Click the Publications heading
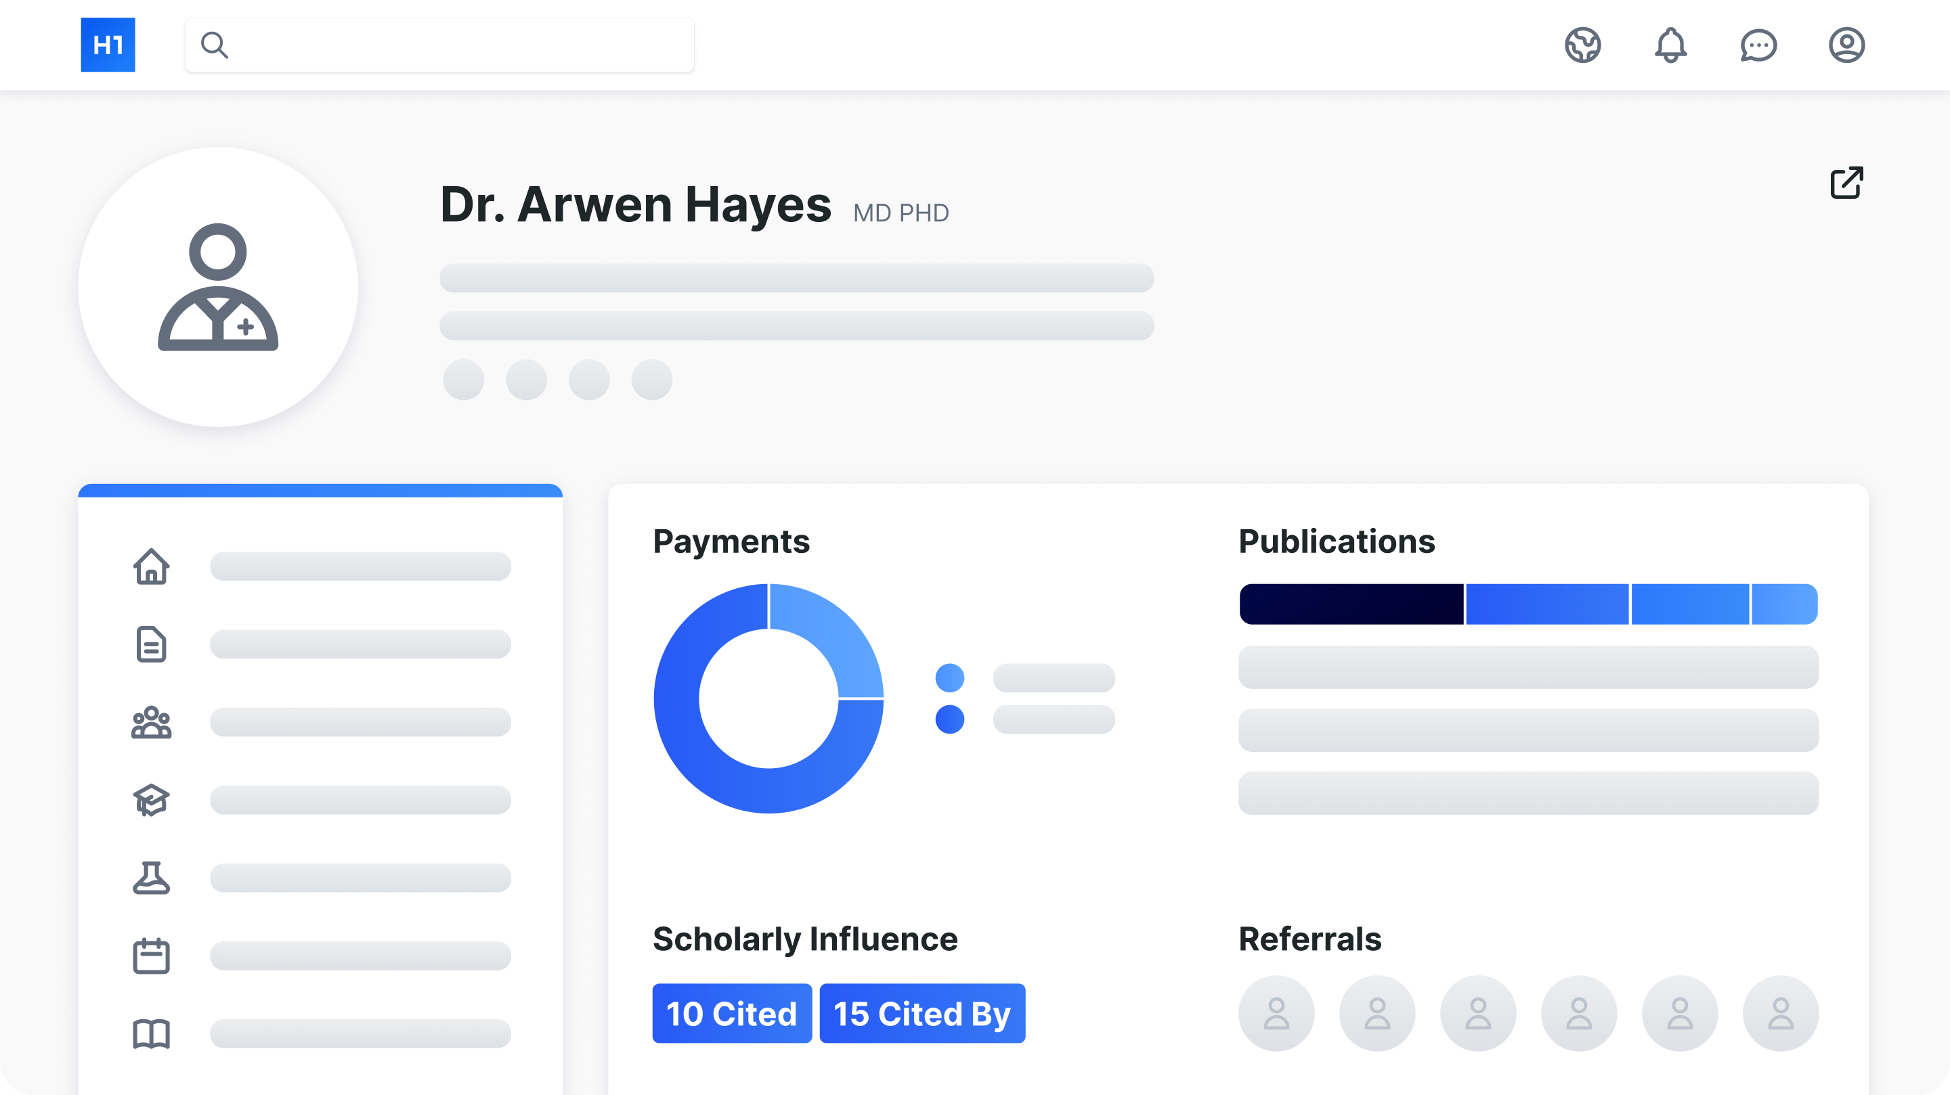The height and width of the screenshot is (1095, 1950). pyautogui.click(x=1337, y=541)
